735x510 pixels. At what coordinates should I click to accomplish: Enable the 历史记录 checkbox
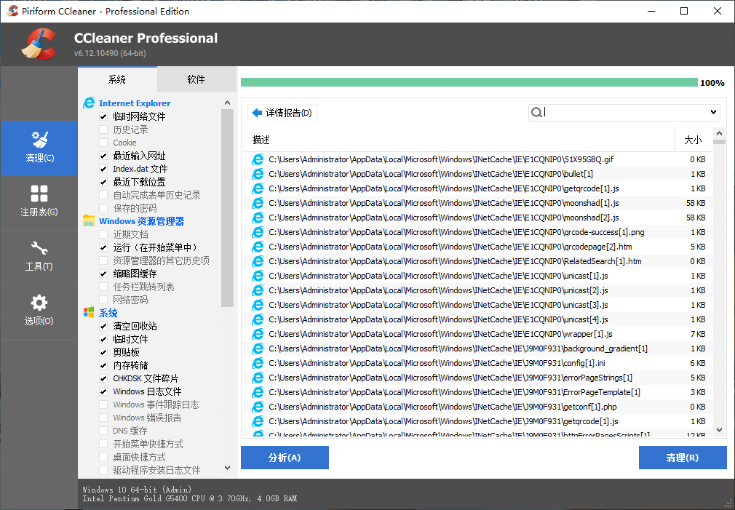coord(103,130)
